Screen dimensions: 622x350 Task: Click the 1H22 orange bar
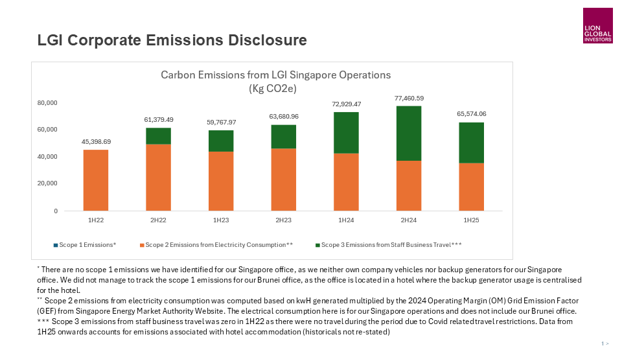click(96, 180)
